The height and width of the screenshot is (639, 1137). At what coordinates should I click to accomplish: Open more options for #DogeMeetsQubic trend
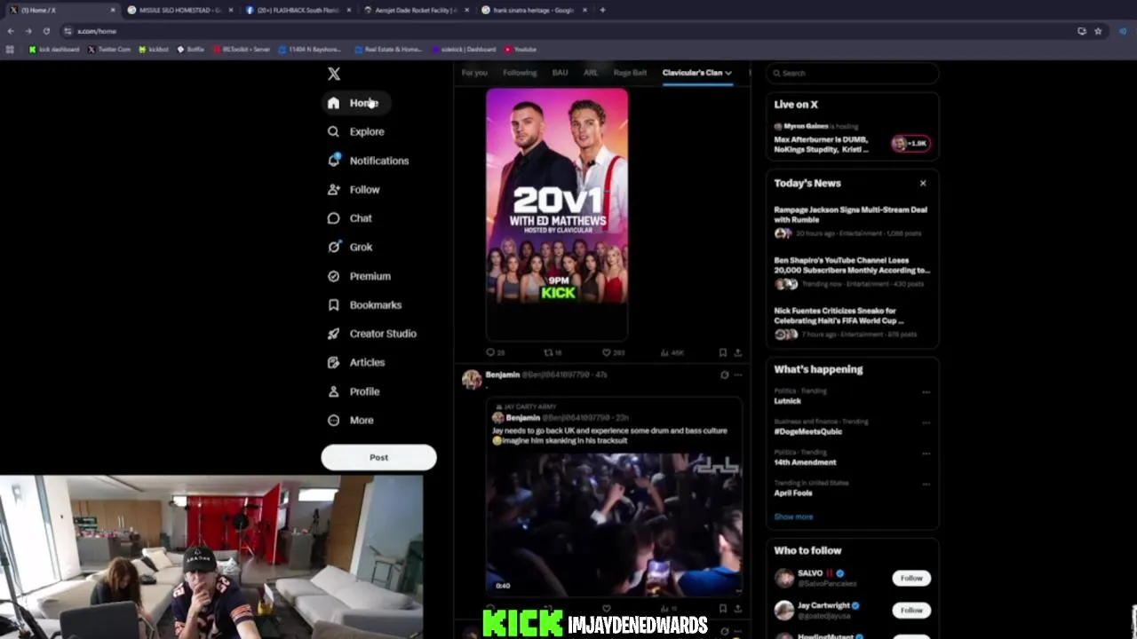point(926,422)
